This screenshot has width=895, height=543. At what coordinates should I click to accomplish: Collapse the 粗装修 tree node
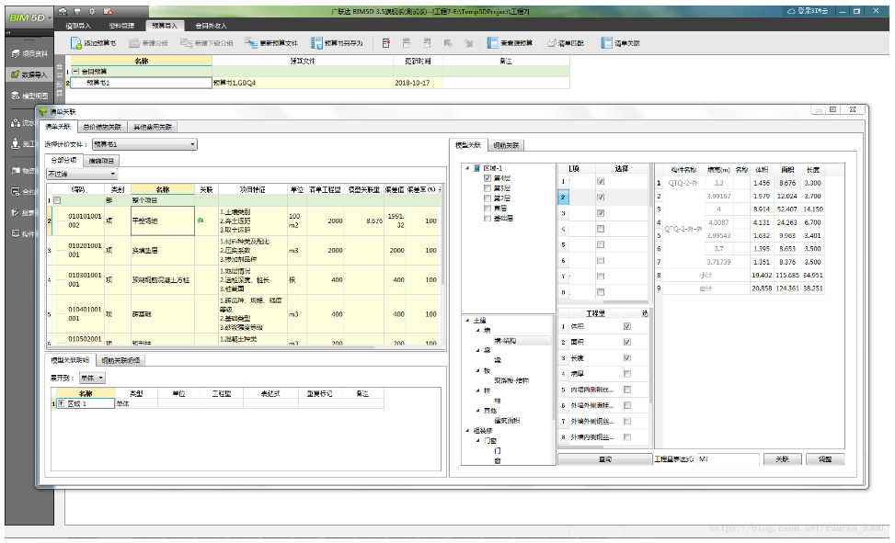pyautogui.click(x=467, y=431)
